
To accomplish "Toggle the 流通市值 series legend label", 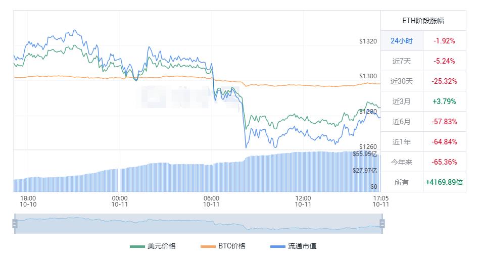I will pyautogui.click(x=302, y=246).
